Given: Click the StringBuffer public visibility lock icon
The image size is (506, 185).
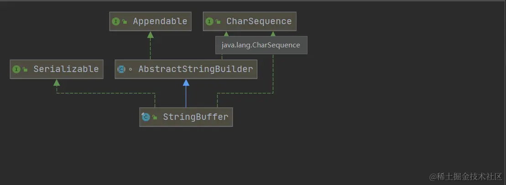Looking at the screenshot, I should (x=155, y=118).
